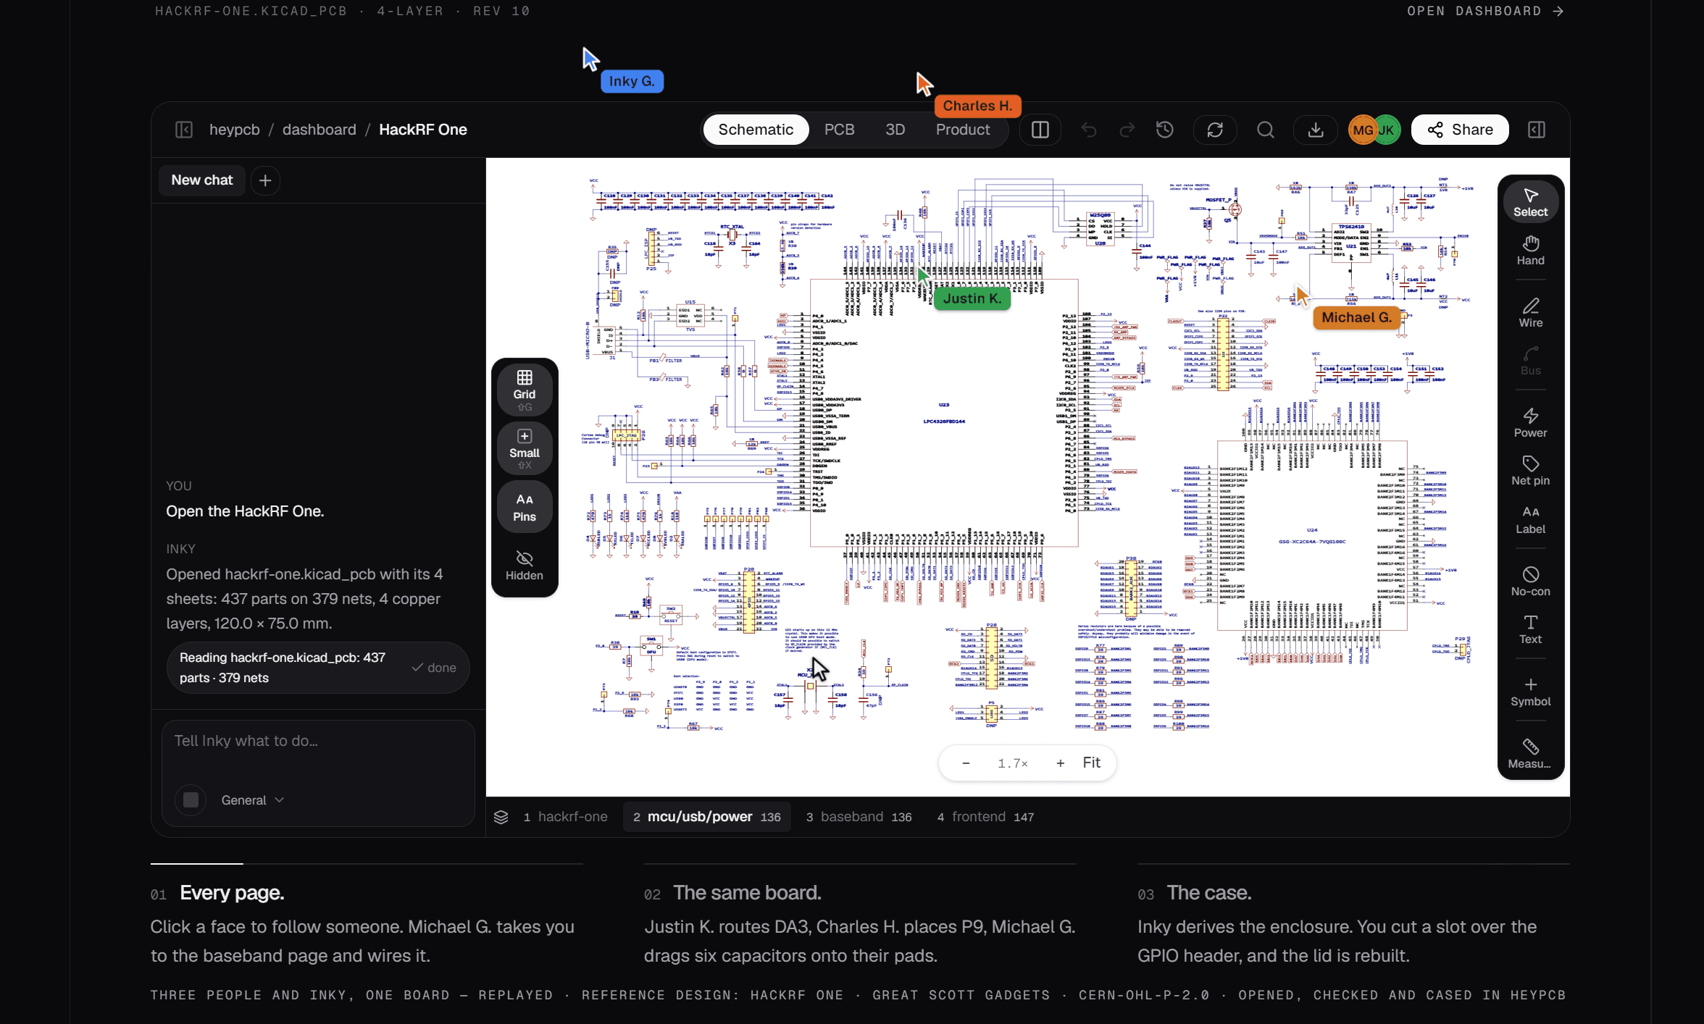Select the Net pin tool

click(x=1530, y=471)
